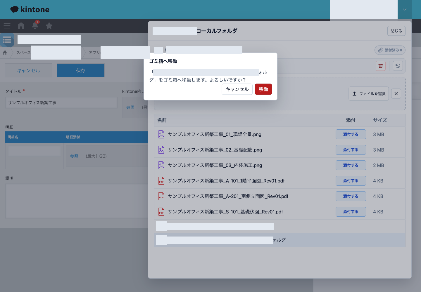Attach A-101_1階平面図_Rev01.pdf file
Viewport: 421px width, 292px height.
351,181
